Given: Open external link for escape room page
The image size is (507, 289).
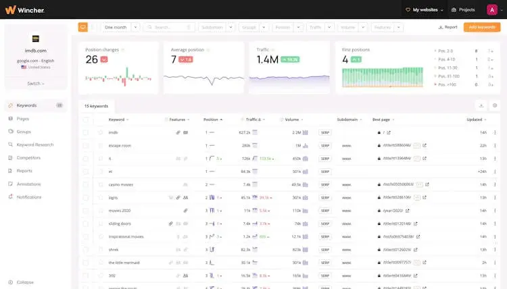Looking at the screenshot, I should click(x=425, y=146).
